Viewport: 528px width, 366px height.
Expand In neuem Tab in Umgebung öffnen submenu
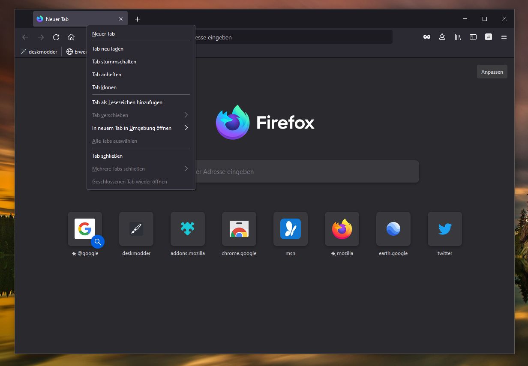141,128
